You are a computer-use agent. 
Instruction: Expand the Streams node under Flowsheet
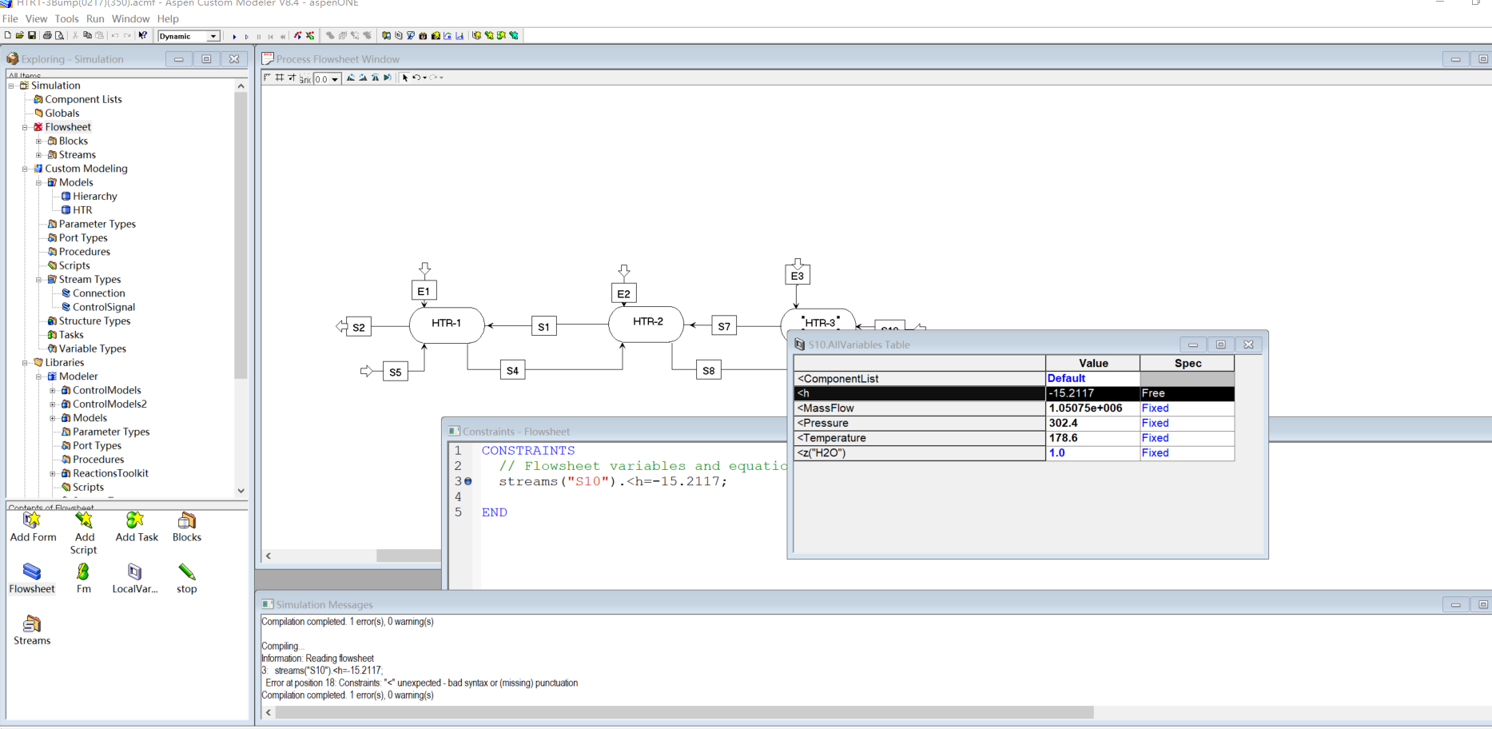(x=38, y=155)
